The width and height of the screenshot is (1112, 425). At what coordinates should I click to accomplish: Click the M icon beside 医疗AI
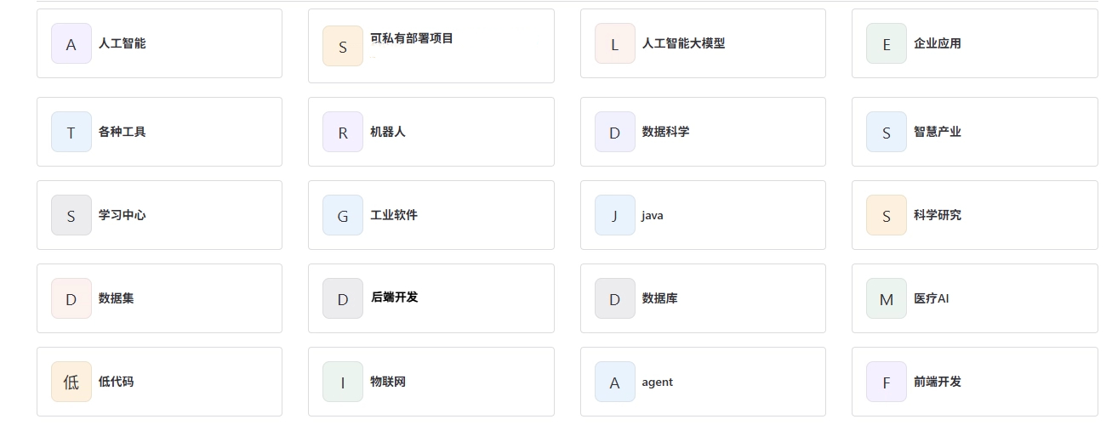point(887,298)
